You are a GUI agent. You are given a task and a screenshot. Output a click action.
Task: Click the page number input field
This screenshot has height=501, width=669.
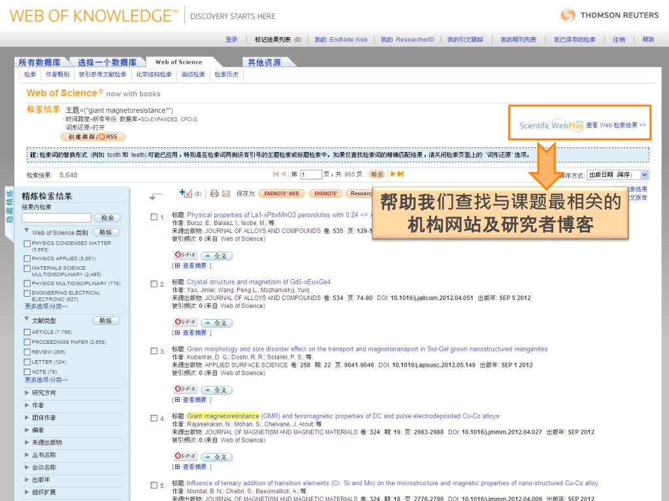point(311,175)
